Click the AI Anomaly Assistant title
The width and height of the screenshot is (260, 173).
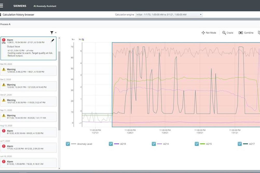(x=45, y=6)
